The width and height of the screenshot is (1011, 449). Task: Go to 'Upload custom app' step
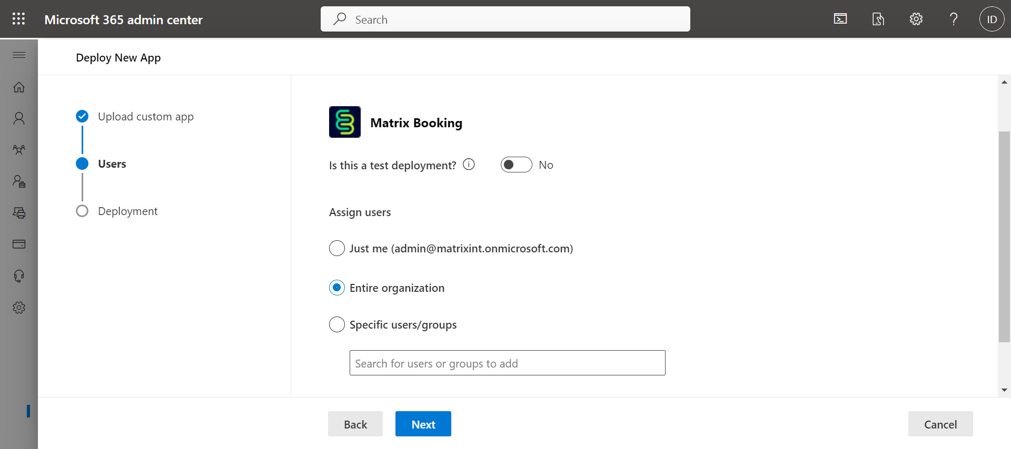point(145,117)
